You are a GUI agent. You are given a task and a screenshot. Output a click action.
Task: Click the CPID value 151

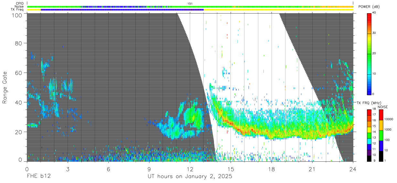(x=190, y=3)
